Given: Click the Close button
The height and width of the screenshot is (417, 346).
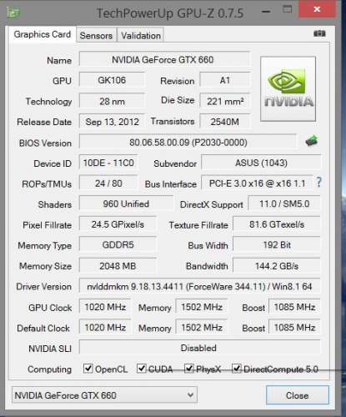Looking at the screenshot, I should point(298,395).
